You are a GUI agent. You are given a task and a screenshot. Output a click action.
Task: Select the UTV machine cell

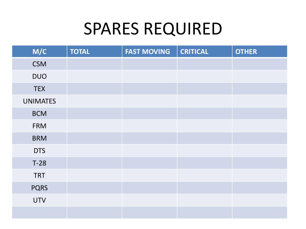(39, 200)
